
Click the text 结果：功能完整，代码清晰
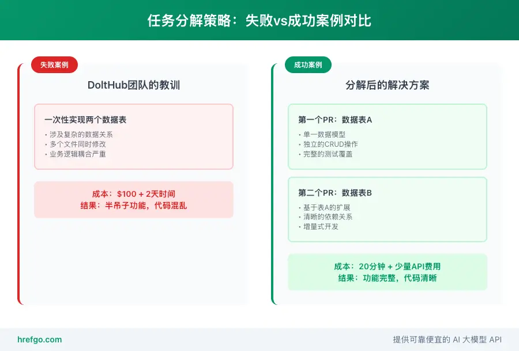pos(388,278)
